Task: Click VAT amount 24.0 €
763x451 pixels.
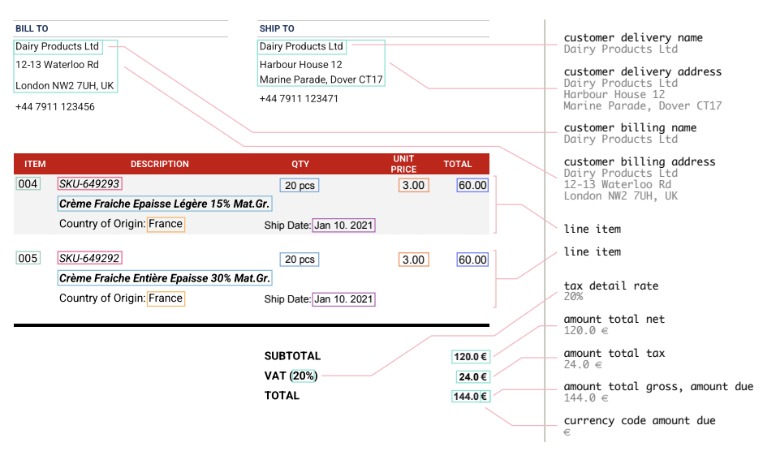Action: tap(473, 377)
